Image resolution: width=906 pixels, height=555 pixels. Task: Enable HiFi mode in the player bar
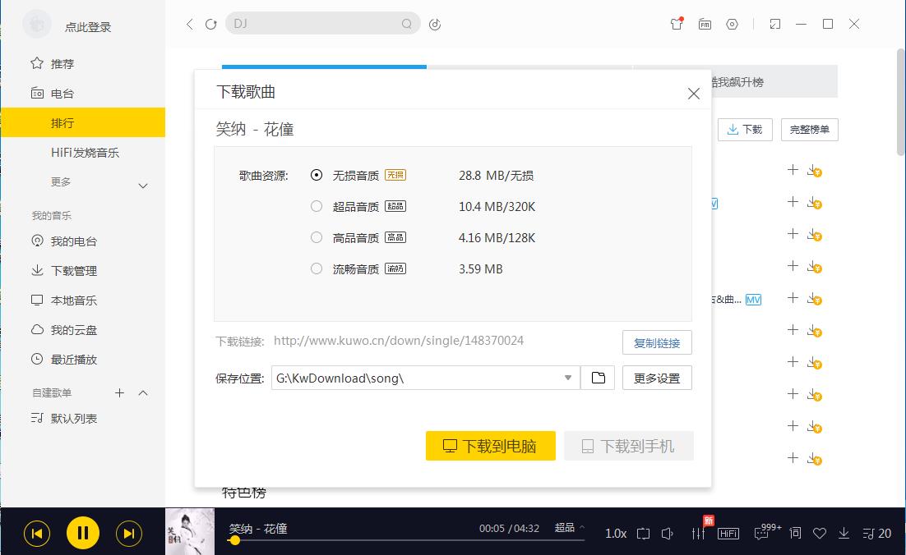pyautogui.click(x=728, y=533)
